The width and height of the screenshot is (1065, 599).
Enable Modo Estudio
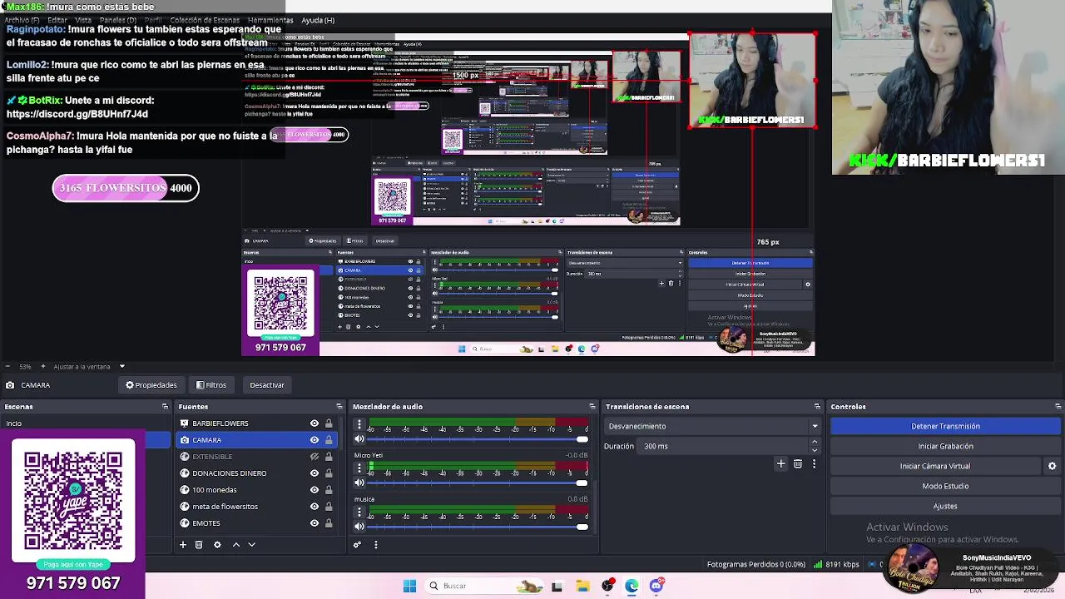click(x=945, y=486)
